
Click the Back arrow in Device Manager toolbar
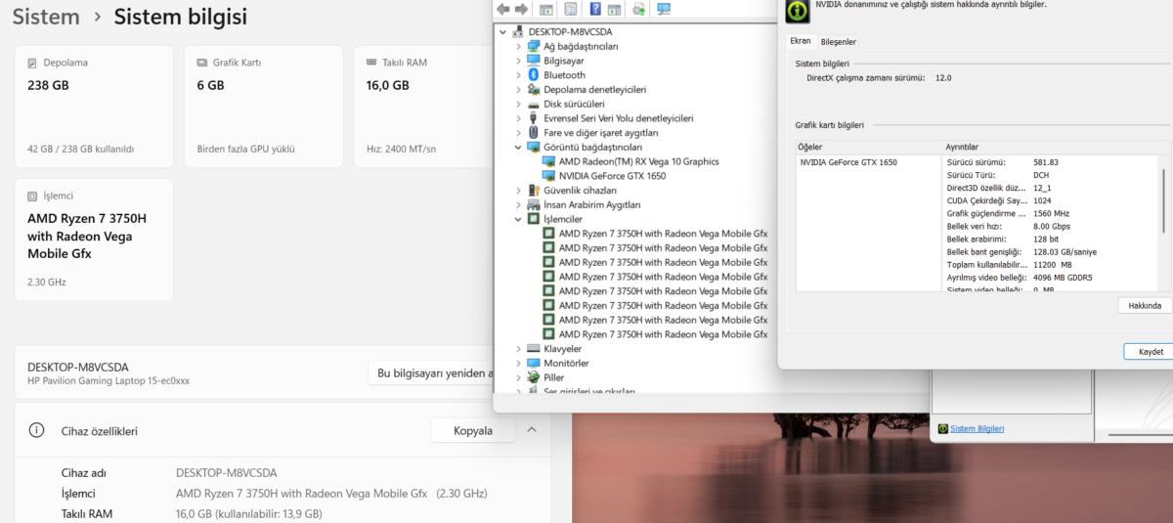[502, 9]
